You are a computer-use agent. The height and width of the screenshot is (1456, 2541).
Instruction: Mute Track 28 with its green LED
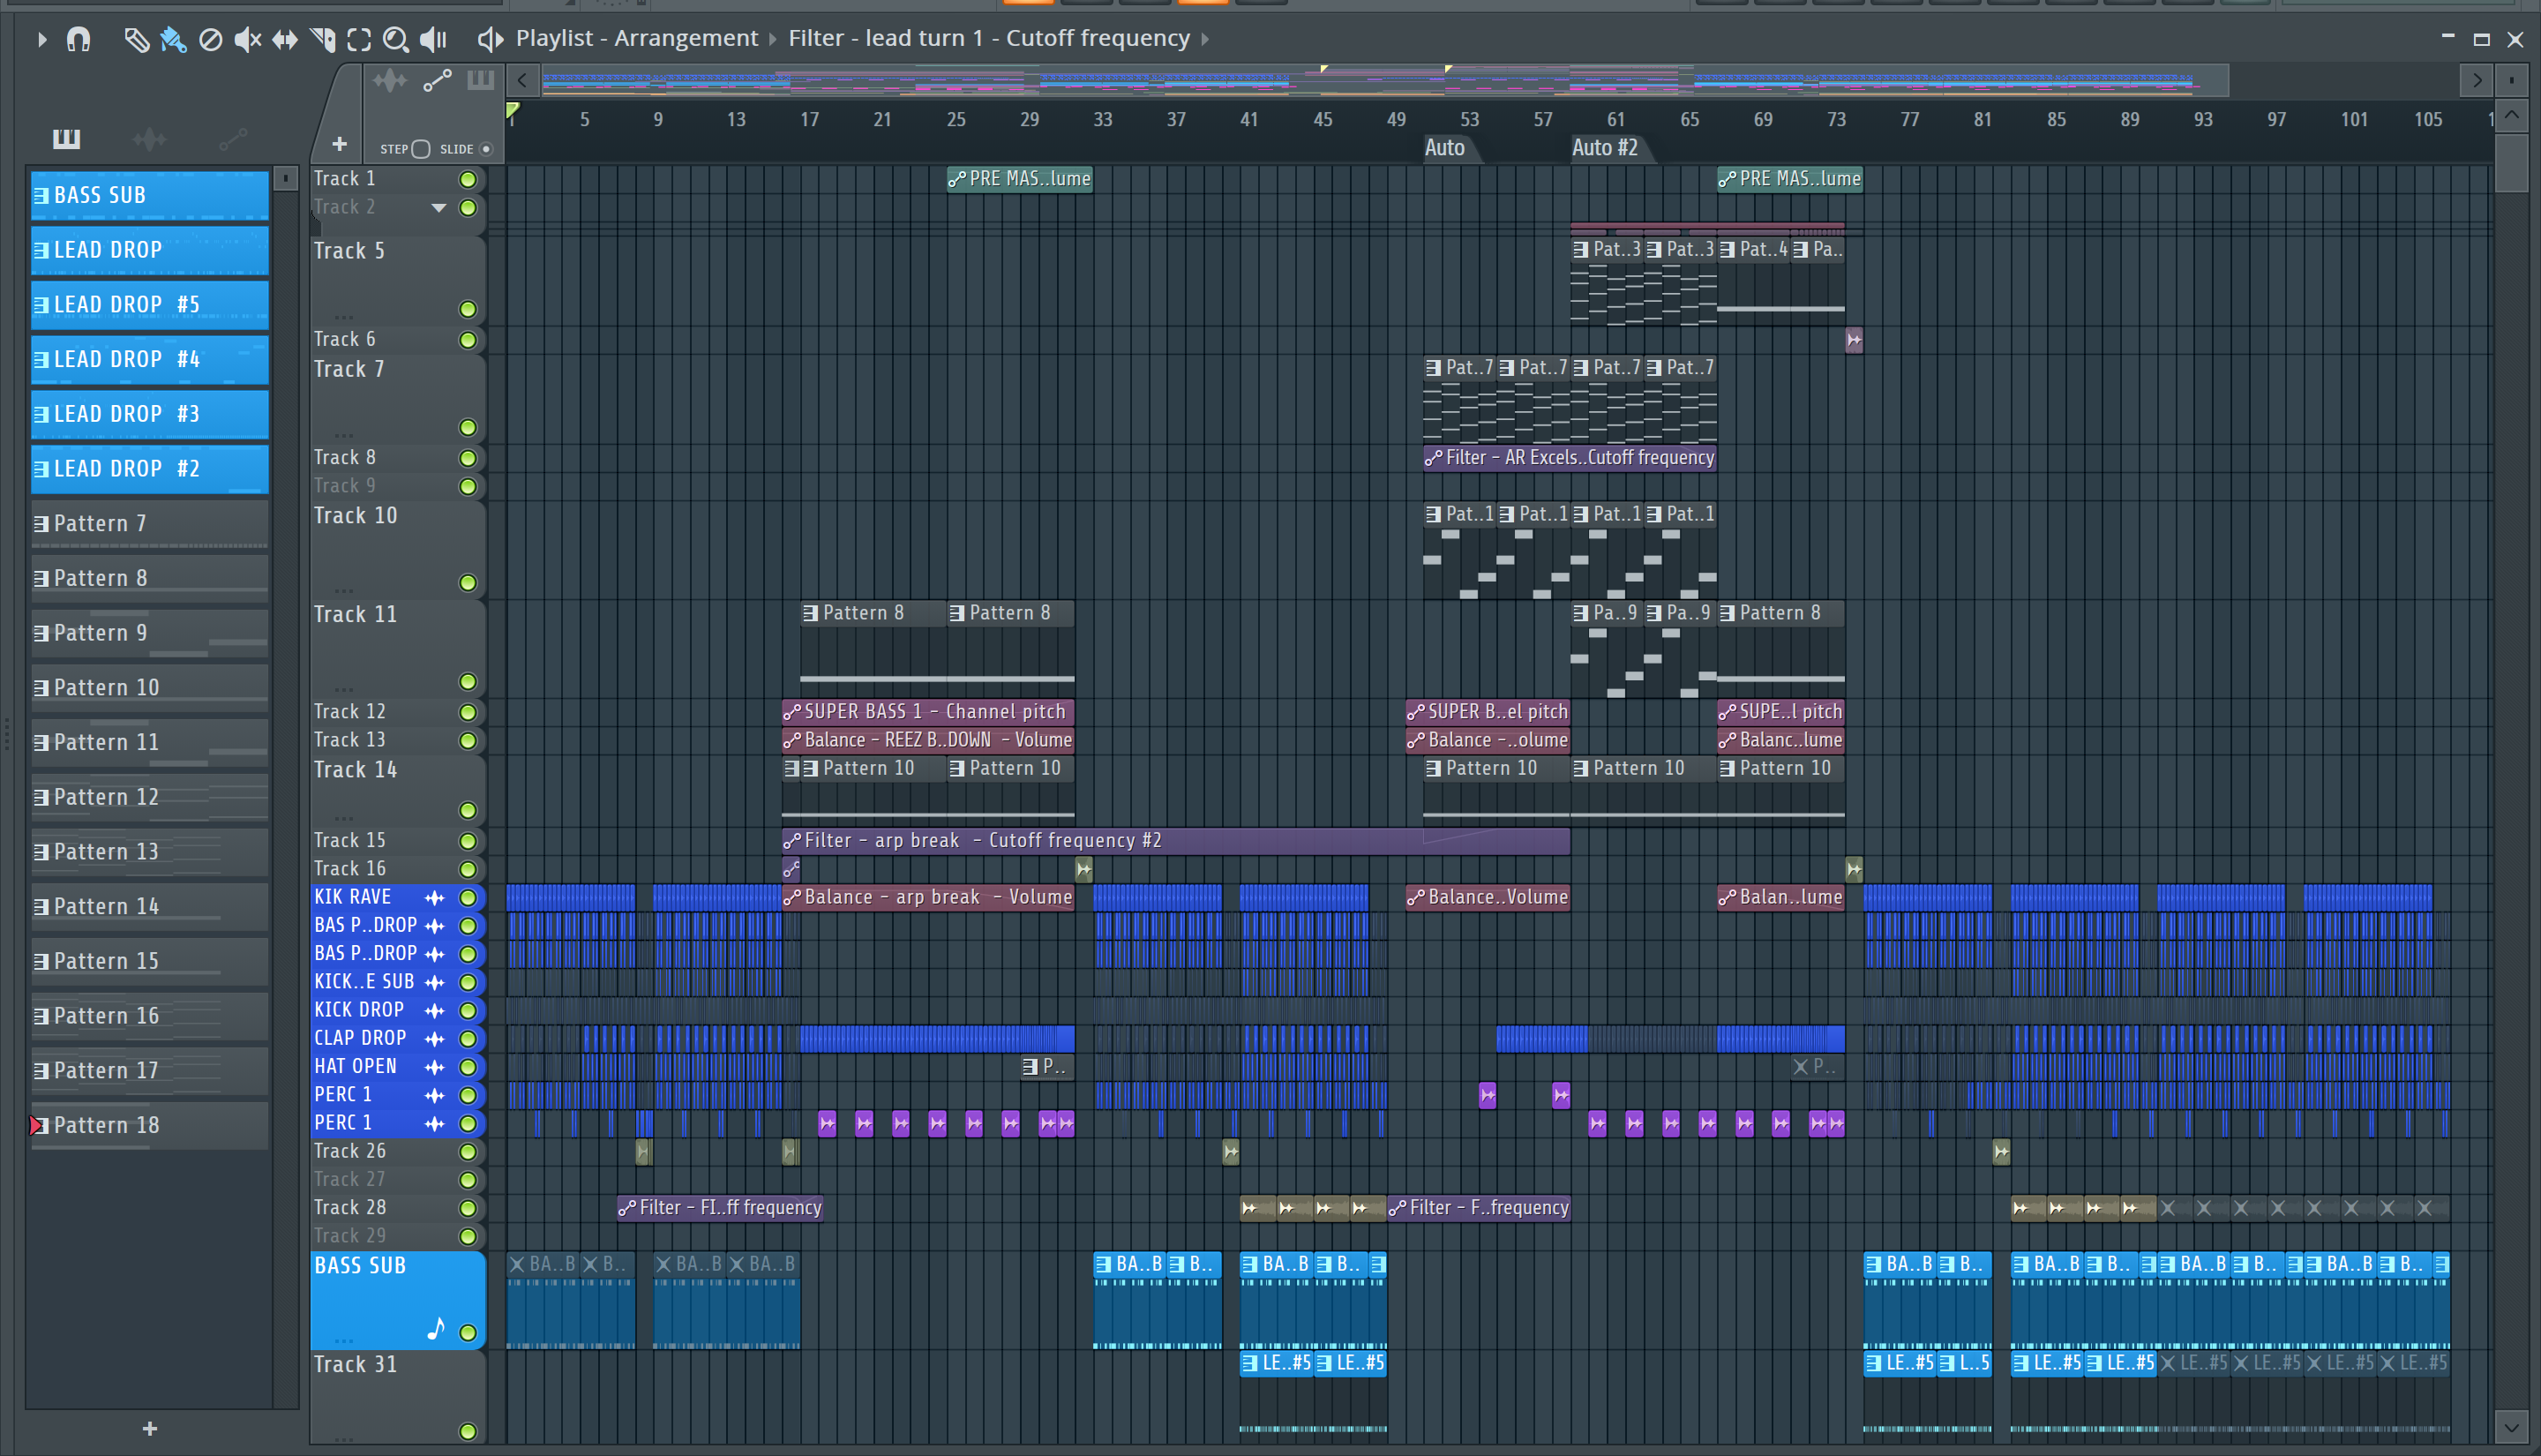coord(467,1208)
